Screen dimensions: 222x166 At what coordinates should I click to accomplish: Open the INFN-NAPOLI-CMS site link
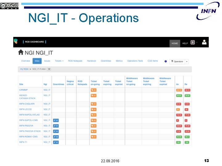[28, 120]
